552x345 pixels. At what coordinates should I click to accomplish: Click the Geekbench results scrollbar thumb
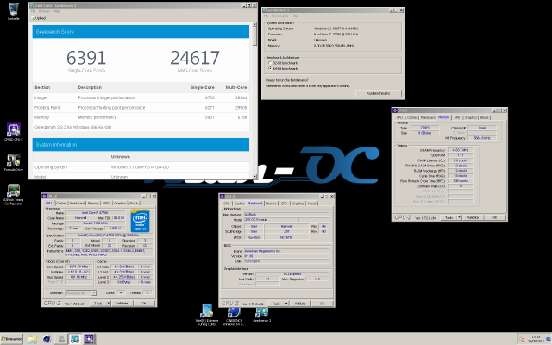[254, 36]
